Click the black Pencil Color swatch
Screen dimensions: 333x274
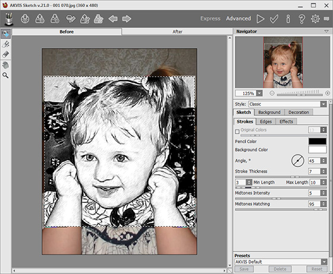coord(318,141)
